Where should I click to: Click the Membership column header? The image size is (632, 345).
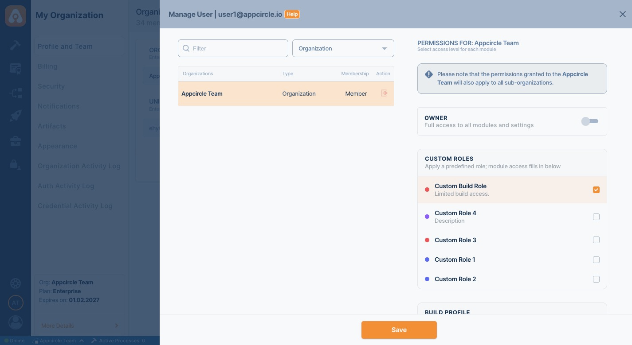pos(355,74)
